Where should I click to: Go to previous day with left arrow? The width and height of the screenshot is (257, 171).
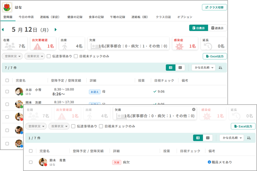[3, 30]
